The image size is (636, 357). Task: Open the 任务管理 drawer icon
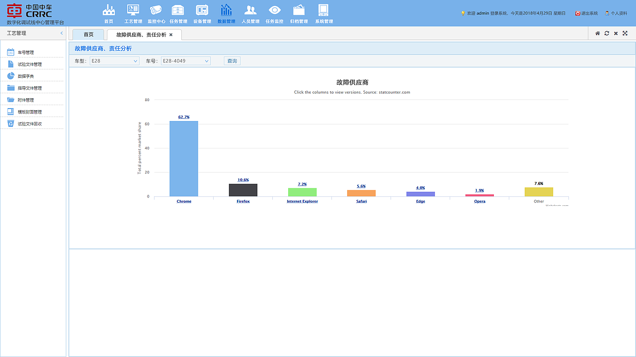click(178, 10)
